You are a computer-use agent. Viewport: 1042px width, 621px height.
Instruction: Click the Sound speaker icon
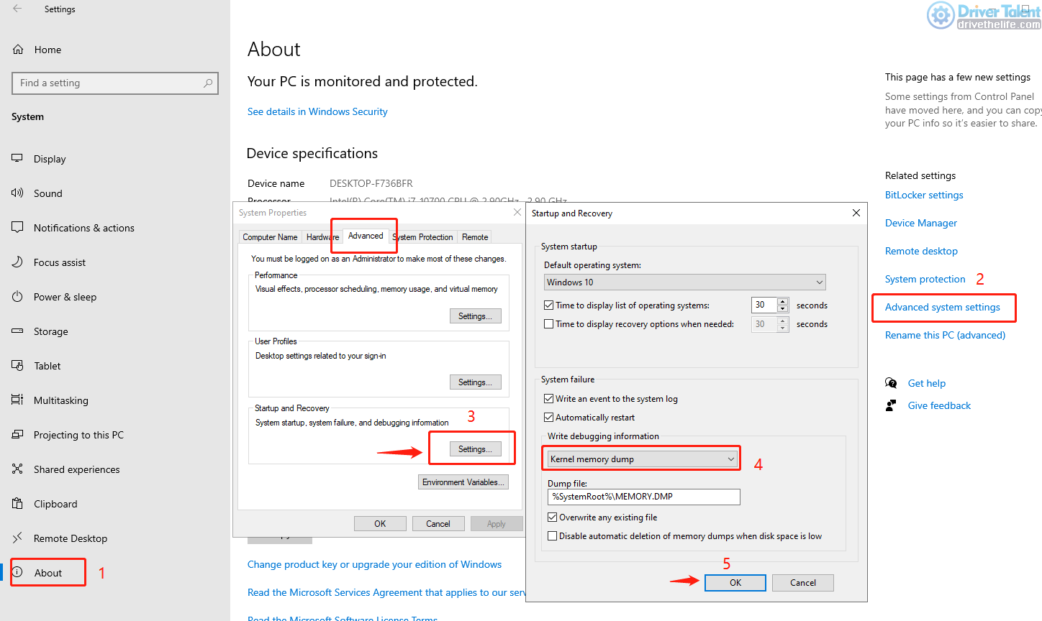coord(17,193)
